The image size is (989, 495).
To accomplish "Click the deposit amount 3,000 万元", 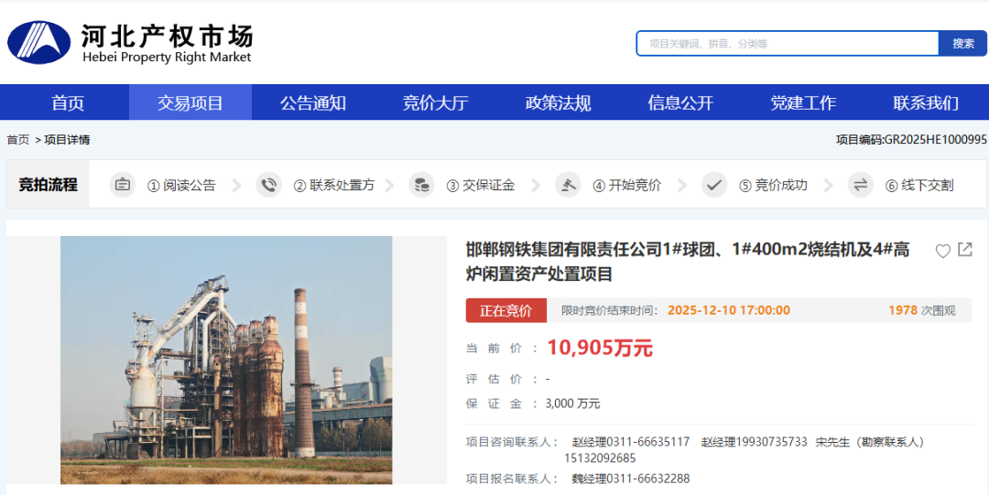I will (x=572, y=404).
